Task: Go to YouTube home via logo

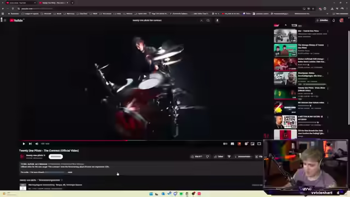Action: pos(16,20)
